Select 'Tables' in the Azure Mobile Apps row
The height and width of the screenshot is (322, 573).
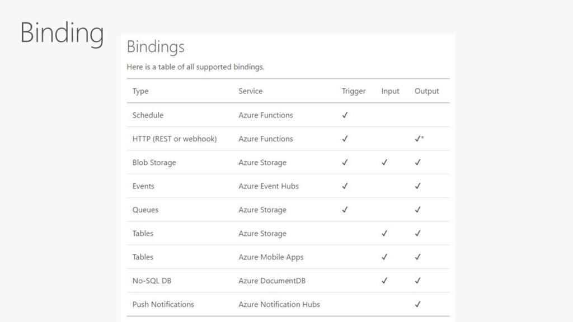[x=143, y=257]
